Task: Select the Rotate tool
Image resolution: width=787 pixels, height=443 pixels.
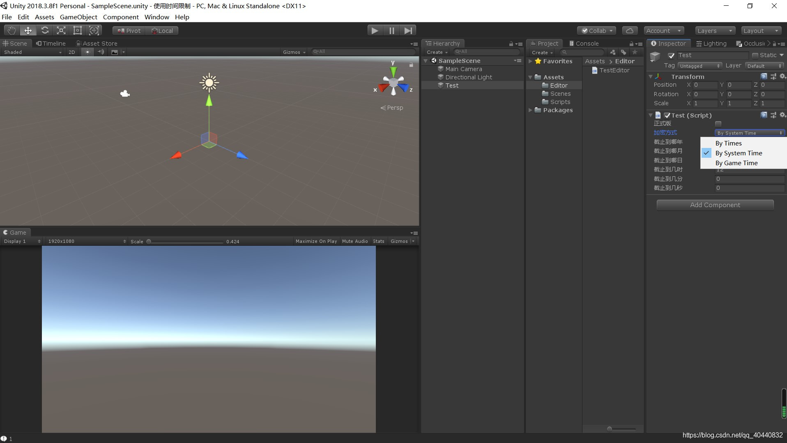Action: (45, 30)
